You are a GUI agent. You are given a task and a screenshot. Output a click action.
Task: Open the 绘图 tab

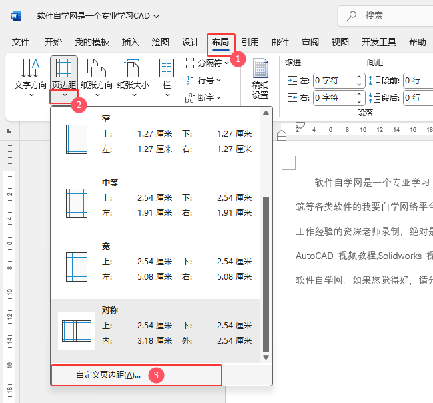point(160,42)
